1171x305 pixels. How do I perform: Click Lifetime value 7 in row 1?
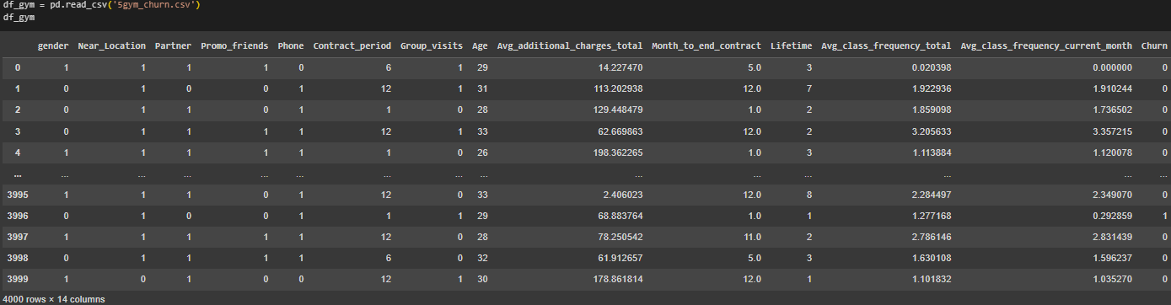coord(809,88)
